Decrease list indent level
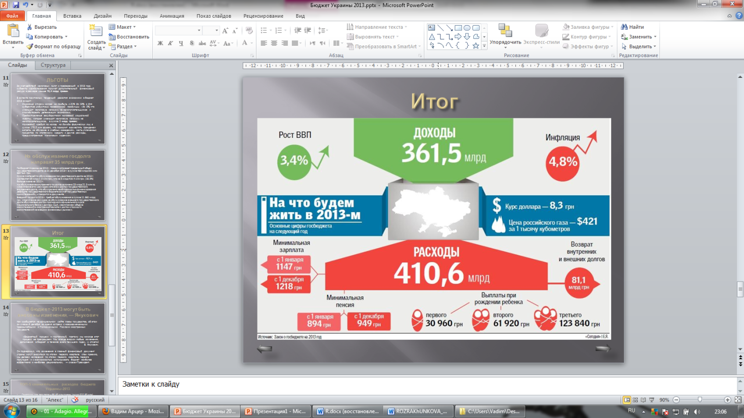This screenshot has width=744, height=418. click(x=297, y=31)
